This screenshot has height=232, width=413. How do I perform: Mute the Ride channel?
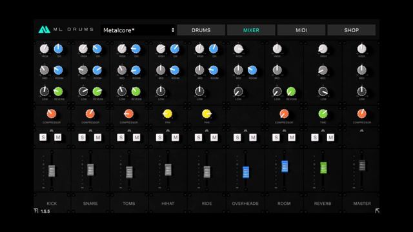[x=214, y=137]
